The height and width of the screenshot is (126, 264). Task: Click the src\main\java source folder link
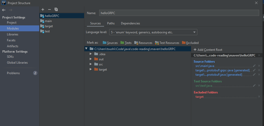205,66
